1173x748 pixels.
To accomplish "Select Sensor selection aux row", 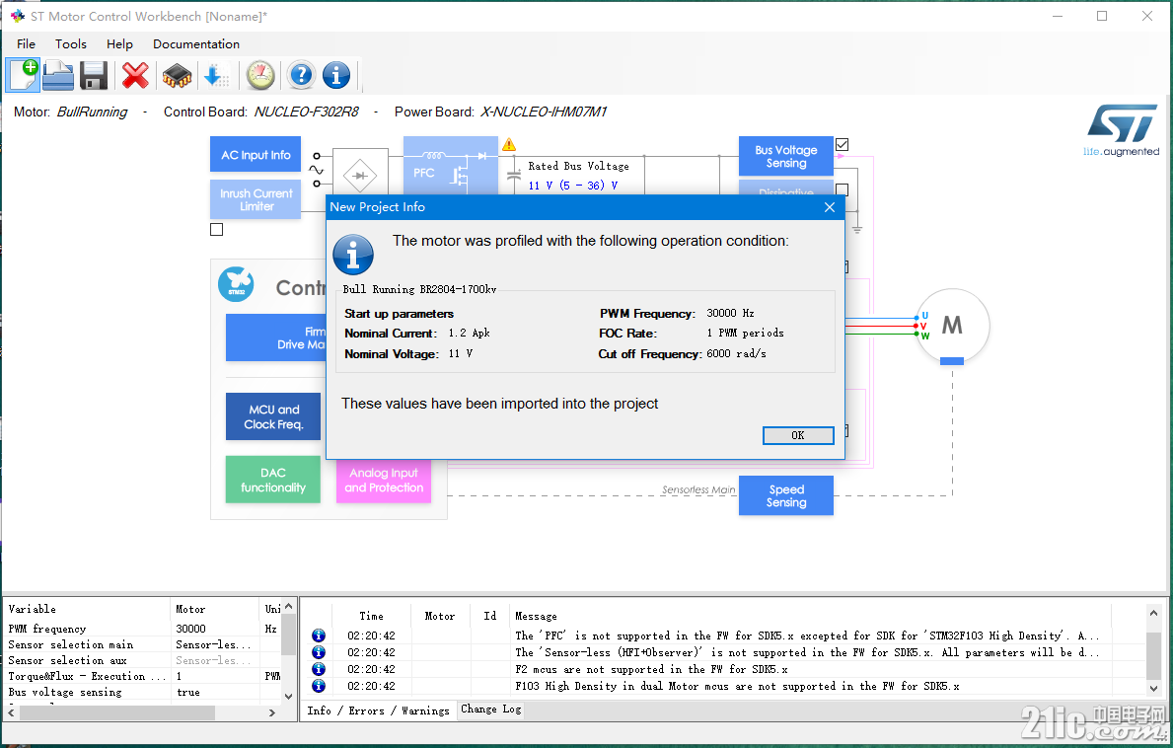I will (144, 660).
